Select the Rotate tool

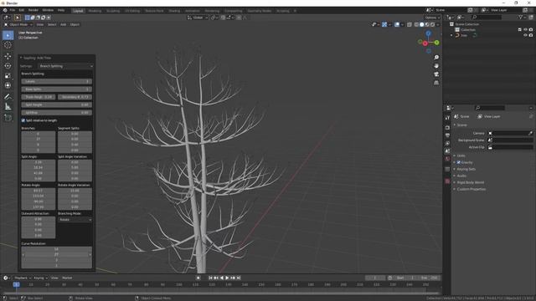pyautogui.click(x=8, y=66)
